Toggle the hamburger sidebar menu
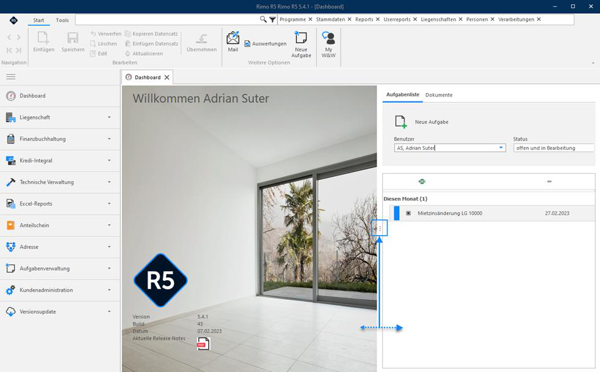This screenshot has width=600, height=372. tap(11, 77)
